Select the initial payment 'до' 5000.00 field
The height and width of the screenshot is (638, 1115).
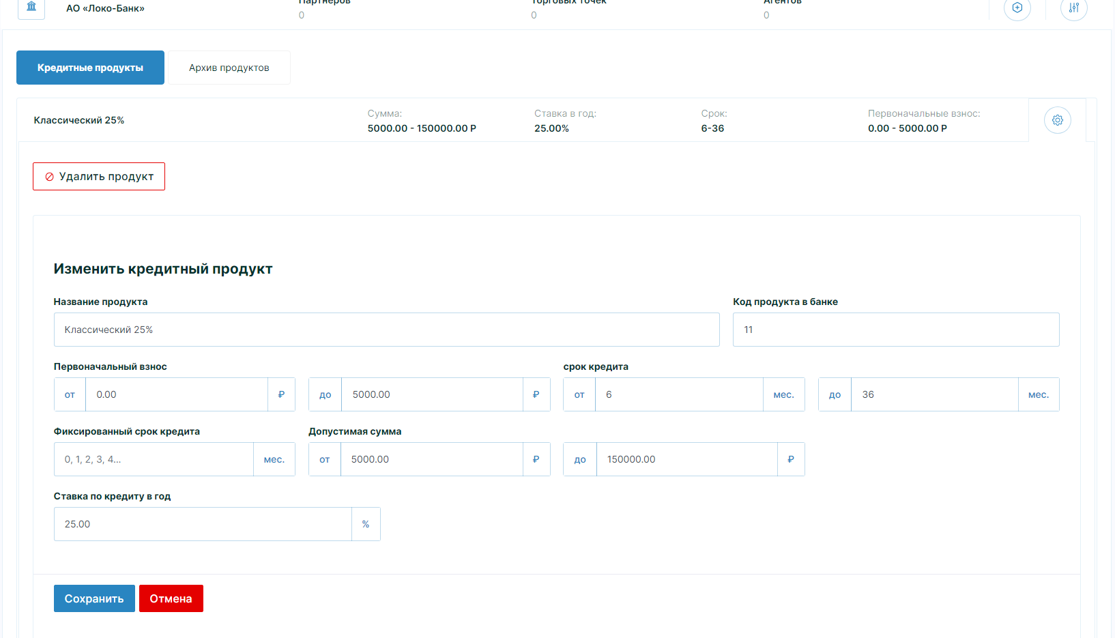pyautogui.click(x=432, y=394)
